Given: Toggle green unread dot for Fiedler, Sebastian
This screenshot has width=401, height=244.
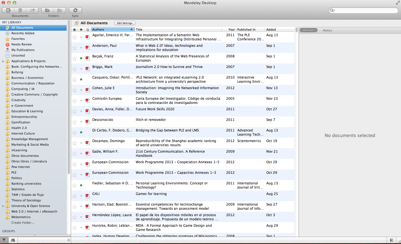Looking at the screenshot, I should 81,185.
